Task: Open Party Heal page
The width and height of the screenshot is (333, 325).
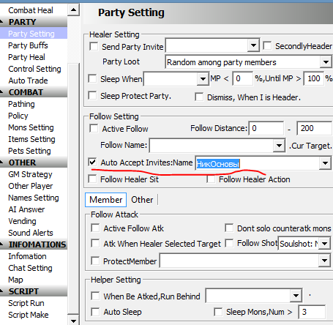Action: [26, 57]
